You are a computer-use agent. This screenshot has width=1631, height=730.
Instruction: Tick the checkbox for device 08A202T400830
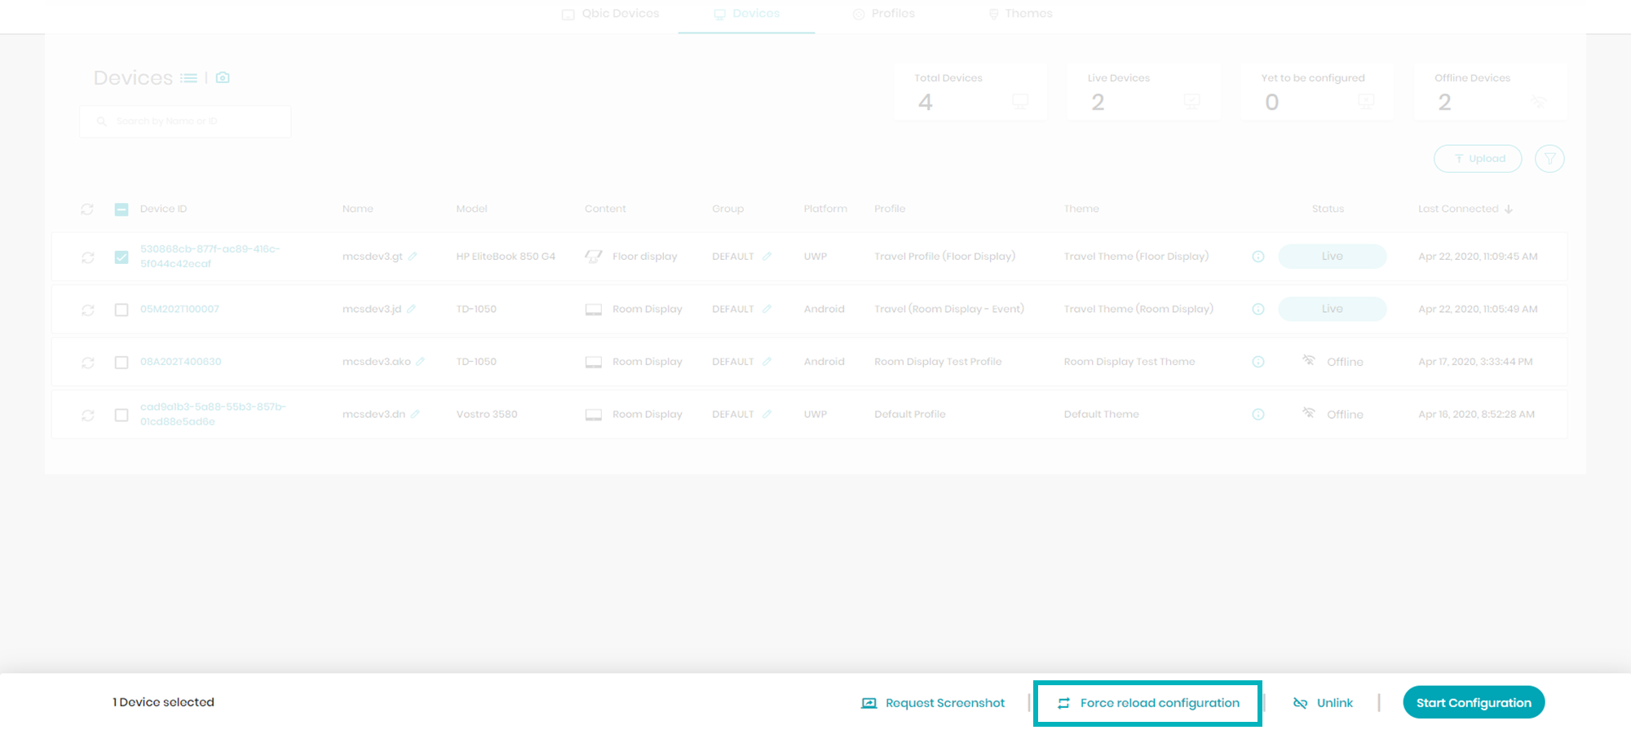122,363
